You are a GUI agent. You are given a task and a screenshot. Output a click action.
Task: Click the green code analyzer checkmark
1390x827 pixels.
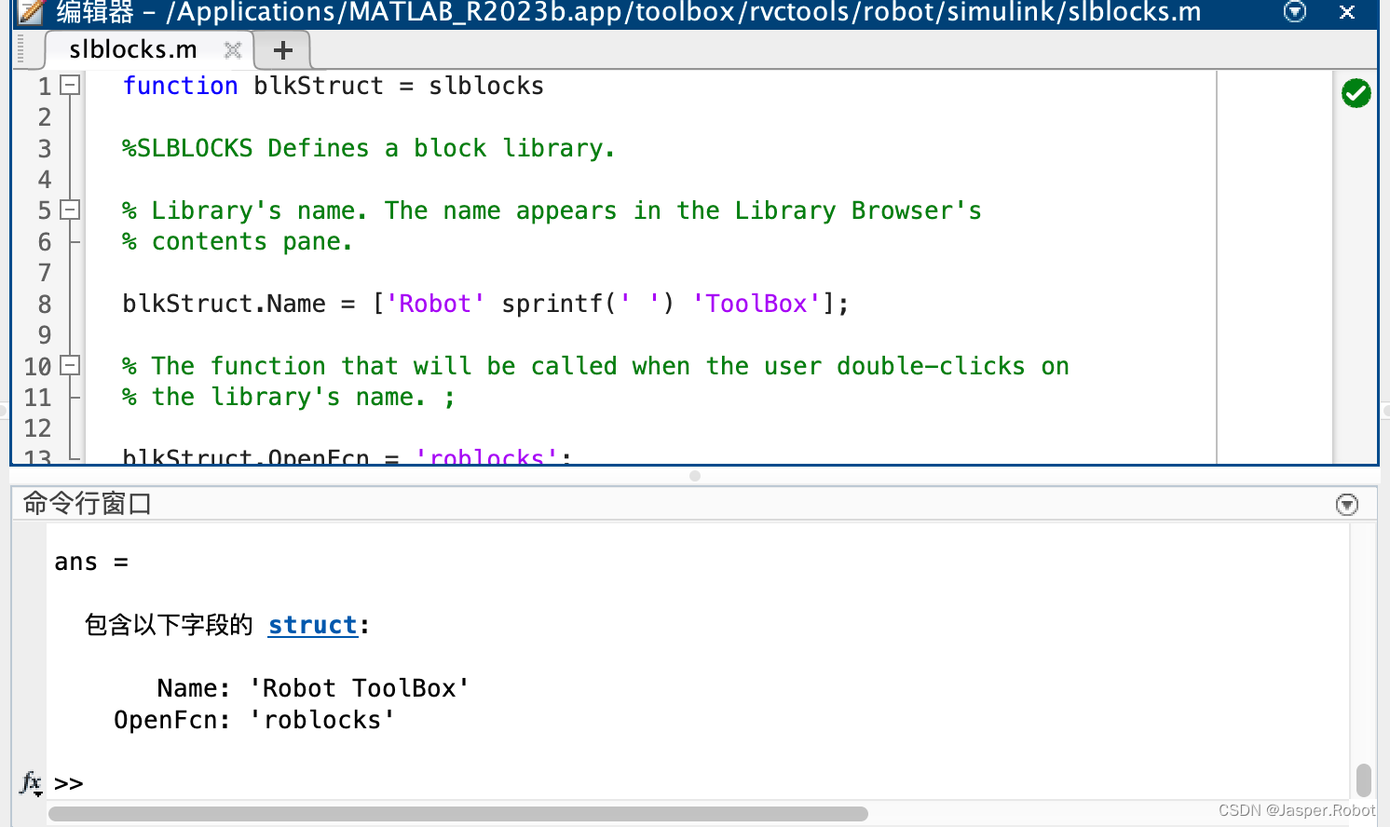point(1356,93)
